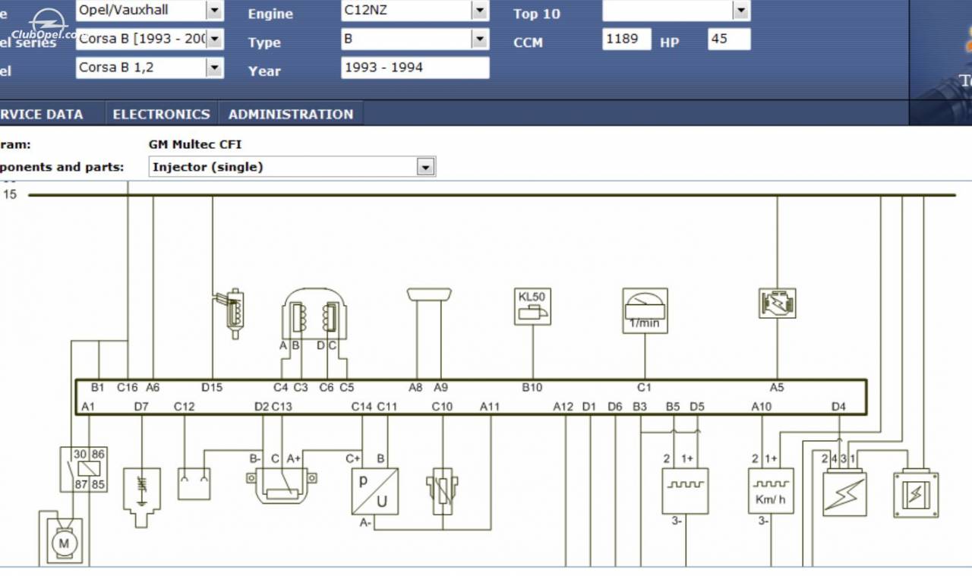Click the terminal 15 supply line label
Screen dimensions: 972x576
pos(10,194)
